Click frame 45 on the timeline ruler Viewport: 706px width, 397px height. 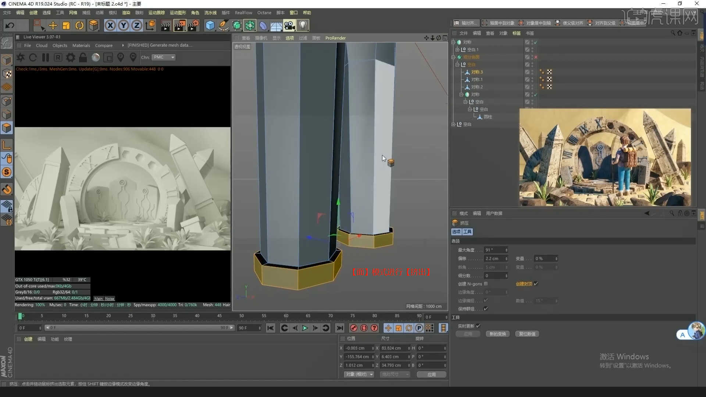point(219,316)
